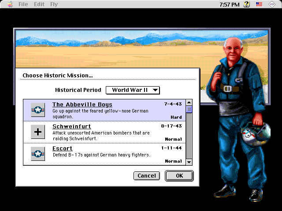Open the File menu

[23, 4]
